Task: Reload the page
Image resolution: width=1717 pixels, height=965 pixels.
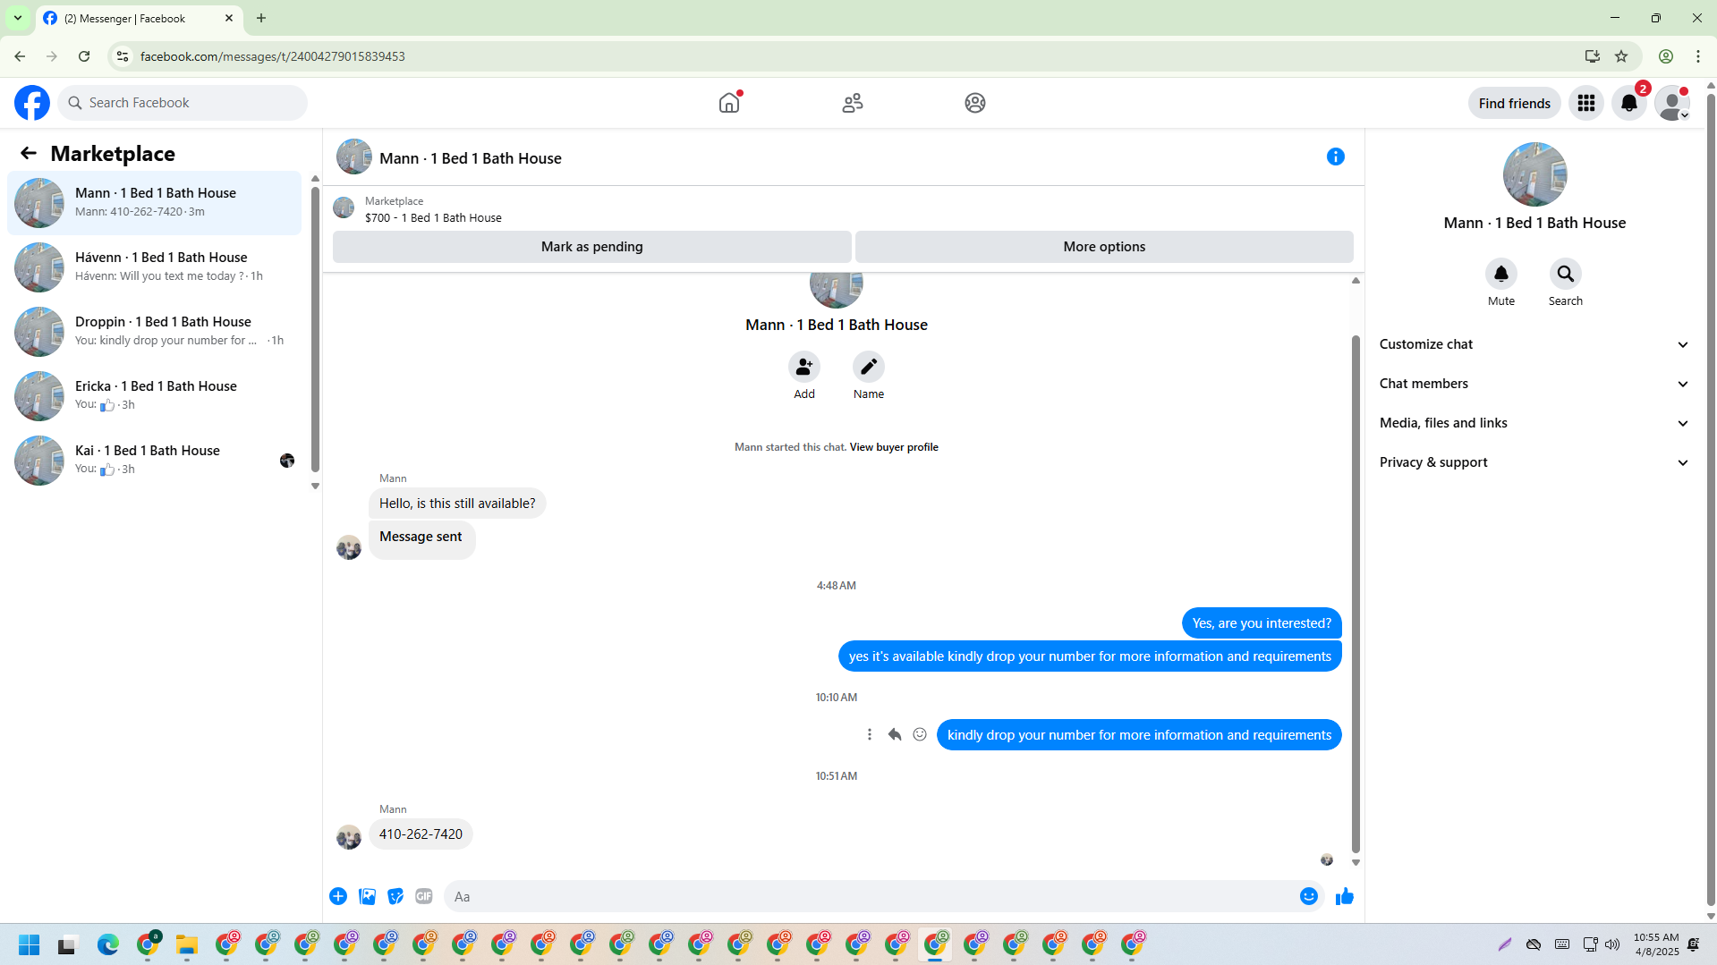Action: pos(84,56)
